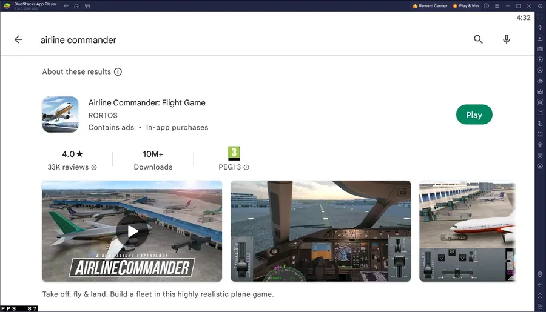Click the volume speaker icon in sidebar
This screenshot has width=546, height=312.
pos(540,27)
